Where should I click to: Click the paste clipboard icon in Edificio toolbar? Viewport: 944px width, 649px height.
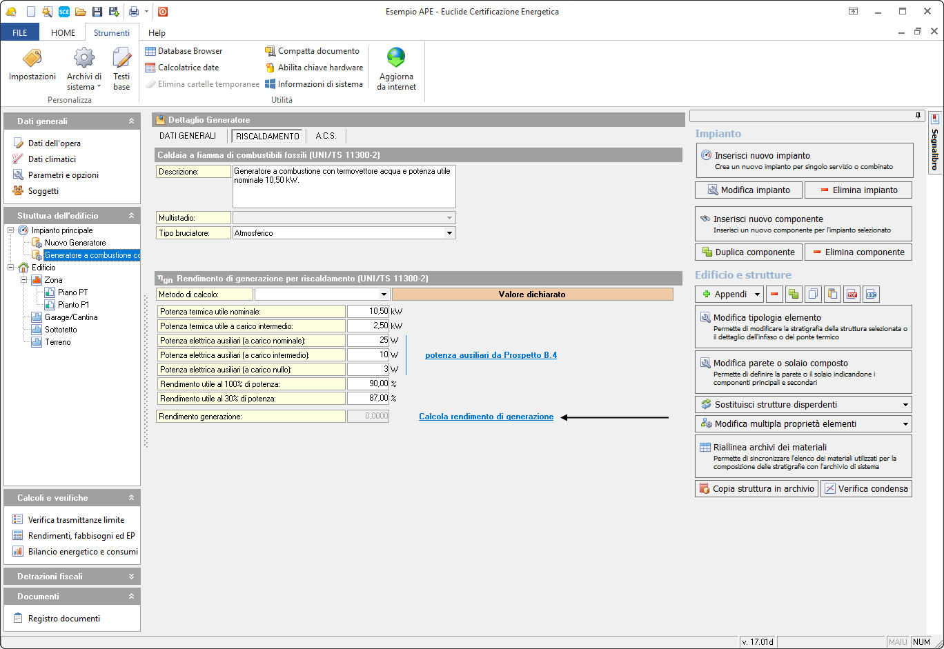pyautogui.click(x=832, y=294)
